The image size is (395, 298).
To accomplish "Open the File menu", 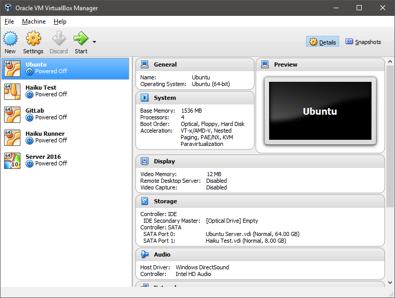I will point(9,22).
